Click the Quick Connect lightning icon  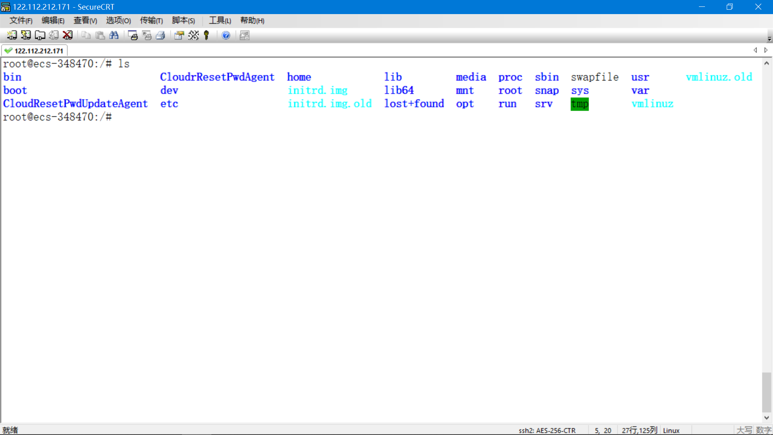coord(26,35)
